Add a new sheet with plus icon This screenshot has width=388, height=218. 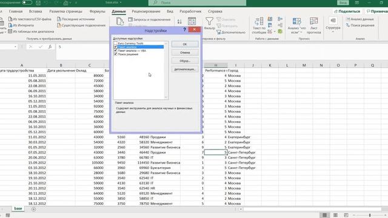(x=34, y=209)
